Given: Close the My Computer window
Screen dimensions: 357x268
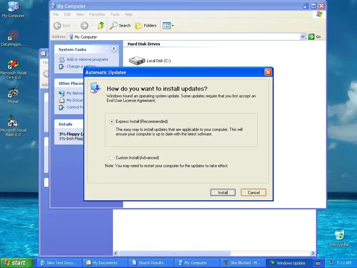Looking at the screenshot, I should (321, 6).
